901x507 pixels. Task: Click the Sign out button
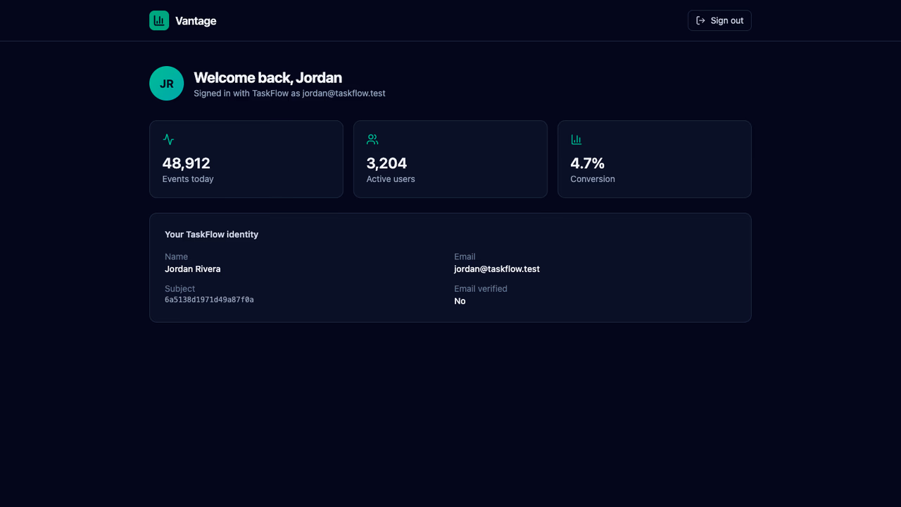pyautogui.click(x=719, y=20)
